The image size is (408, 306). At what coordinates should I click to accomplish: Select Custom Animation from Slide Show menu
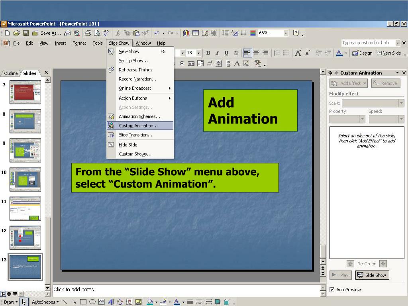coord(140,126)
